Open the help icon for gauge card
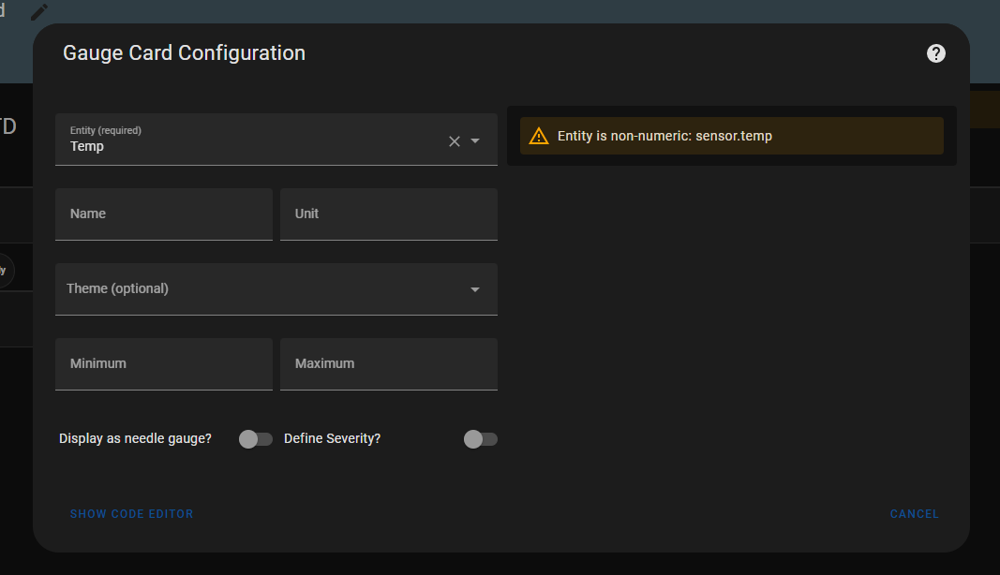This screenshot has height=575, width=1000. tap(935, 53)
